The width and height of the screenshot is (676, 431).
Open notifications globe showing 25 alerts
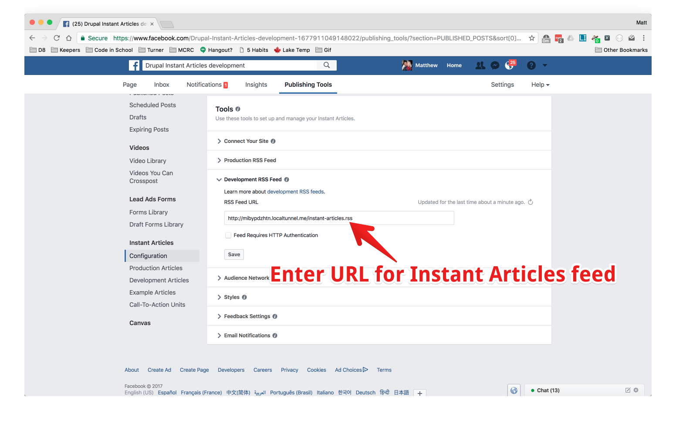point(510,65)
